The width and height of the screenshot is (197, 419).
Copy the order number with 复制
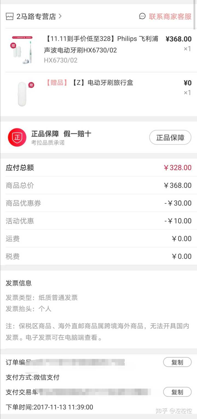pos(177,362)
